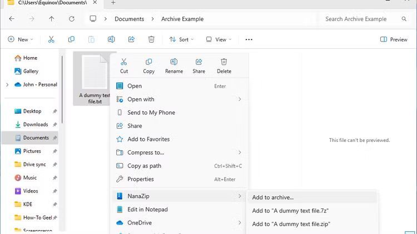The width and height of the screenshot is (417, 234).
Task: Select Add to archive... menu entry
Action: pos(272,197)
